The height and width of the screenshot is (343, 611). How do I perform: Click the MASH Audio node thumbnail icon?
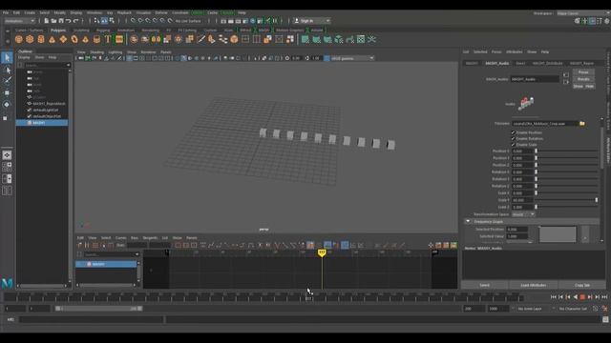click(526, 104)
